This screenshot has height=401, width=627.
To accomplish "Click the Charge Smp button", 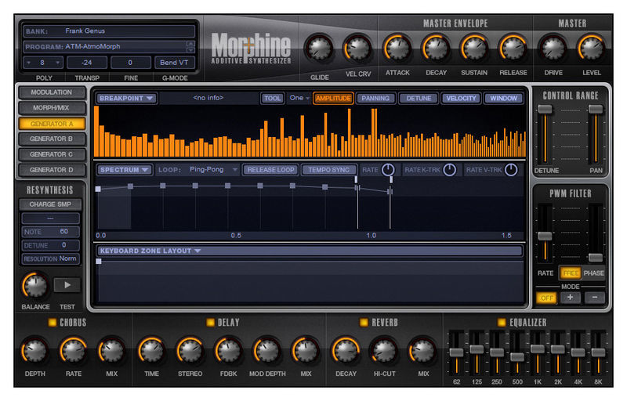I will point(50,204).
